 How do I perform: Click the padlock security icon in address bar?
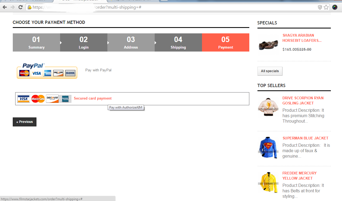click(29, 7)
